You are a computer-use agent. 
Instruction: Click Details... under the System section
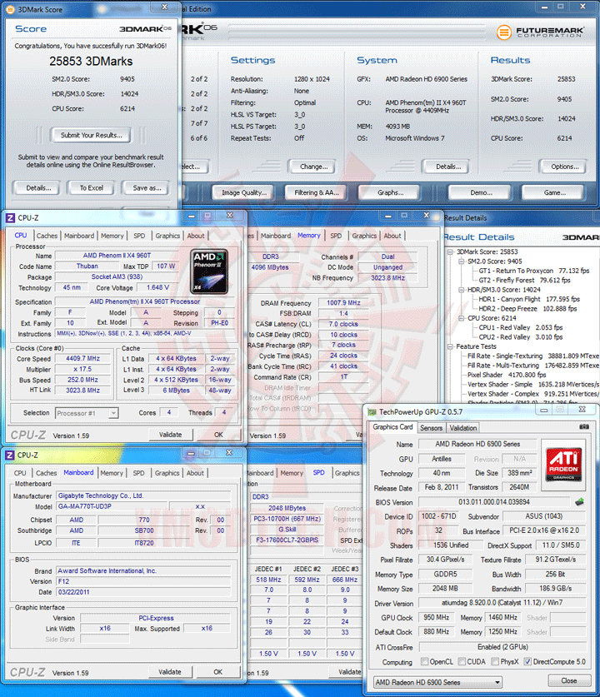coord(447,167)
